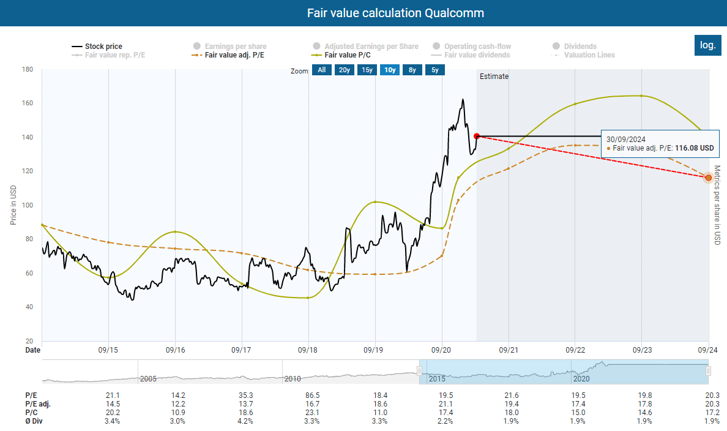The width and height of the screenshot is (727, 431).
Task: Click the chart title Fair value calculation Qualcomm
Action: tap(395, 13)
